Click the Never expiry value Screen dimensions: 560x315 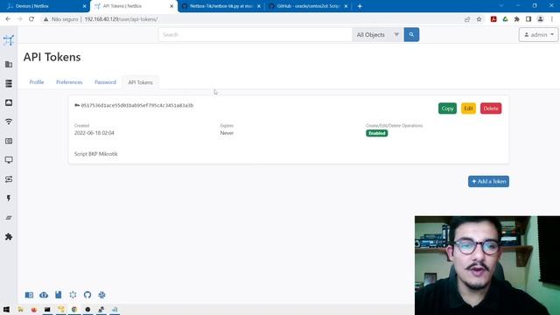pyautogui.click(x=227, y=133)
